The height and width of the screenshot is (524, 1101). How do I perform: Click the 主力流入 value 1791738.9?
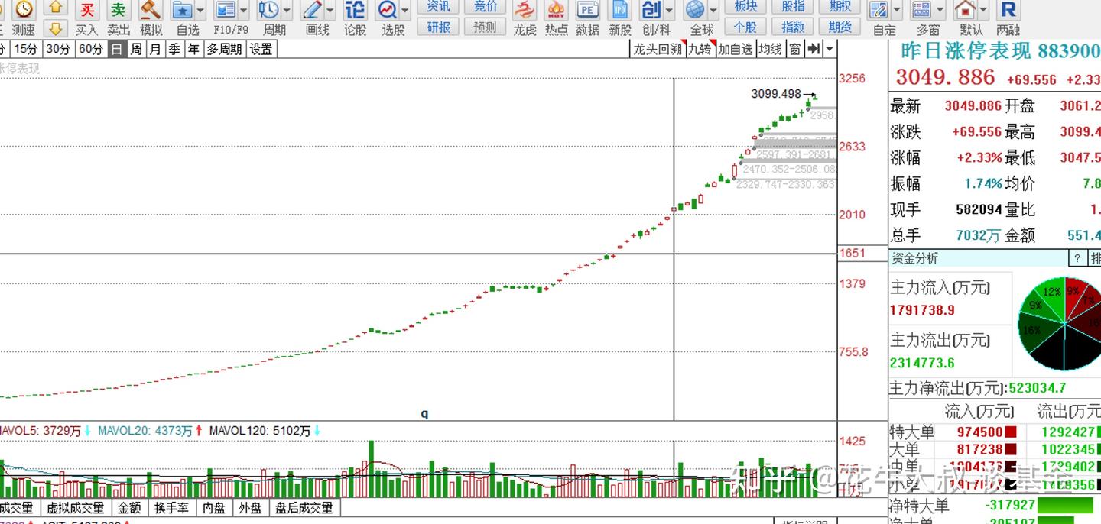(922, 311)
